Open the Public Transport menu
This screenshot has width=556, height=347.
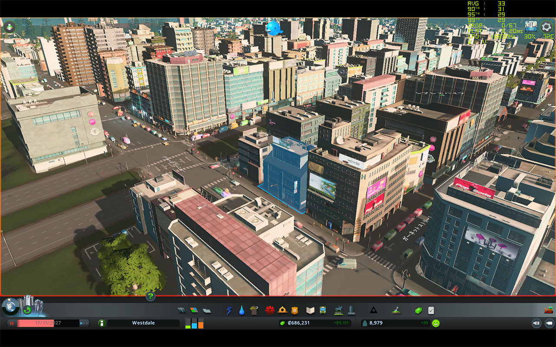pyautogui.click(x=323, y=310)
